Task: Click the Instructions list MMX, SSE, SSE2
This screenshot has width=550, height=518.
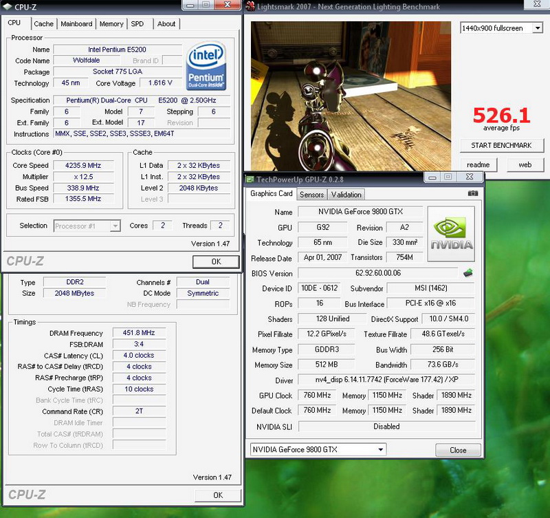Action: (x=142, y=133)
